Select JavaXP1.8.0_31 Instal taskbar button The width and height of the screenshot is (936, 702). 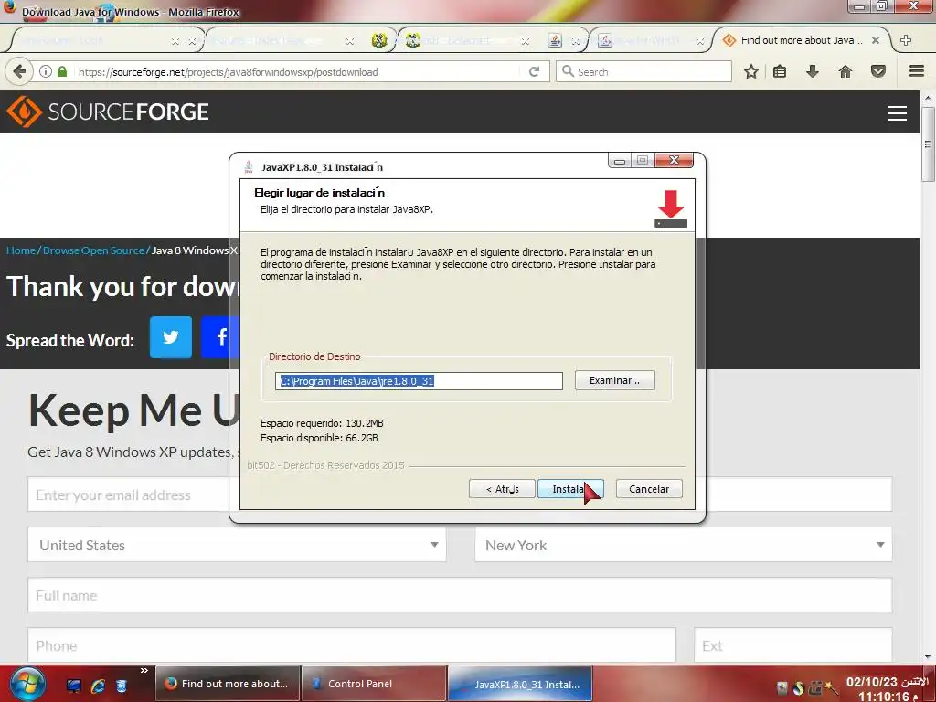520,684
